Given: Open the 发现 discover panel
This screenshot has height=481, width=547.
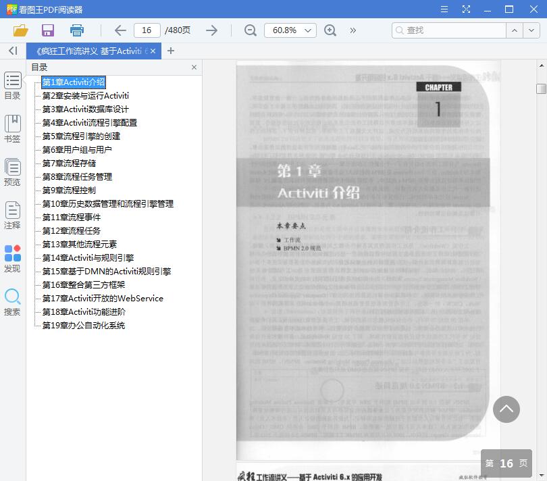Looking at the screenshot, I should pyautogui.click(x=13, y=259).
